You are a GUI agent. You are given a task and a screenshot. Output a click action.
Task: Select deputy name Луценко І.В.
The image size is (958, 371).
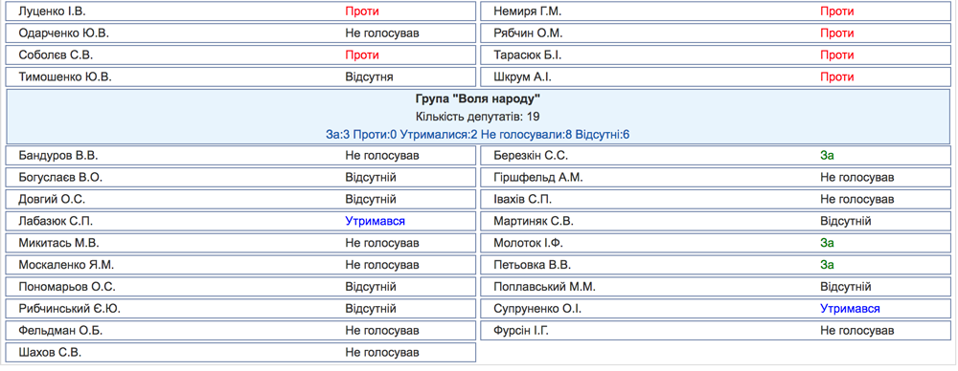point(48,11)
